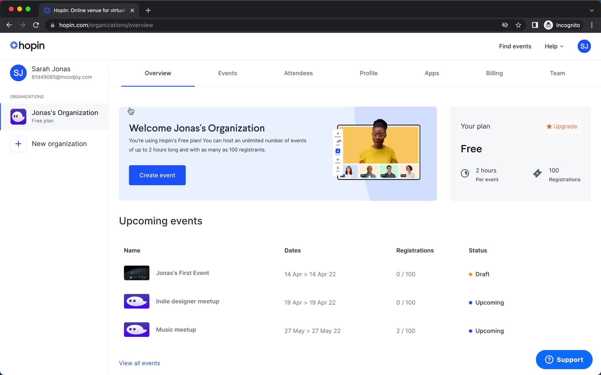Click the Help dropdown icon
Image resolution: width=601 pixels, height=375 pixels.
click(562, 46)
